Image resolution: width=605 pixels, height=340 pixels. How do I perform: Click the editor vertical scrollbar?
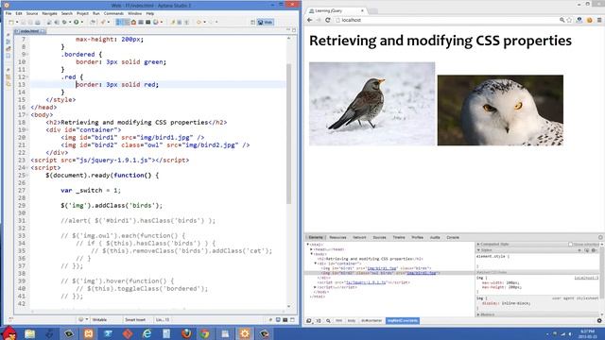[288, 133]
